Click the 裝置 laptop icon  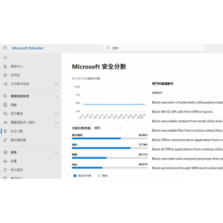[5, 161]
